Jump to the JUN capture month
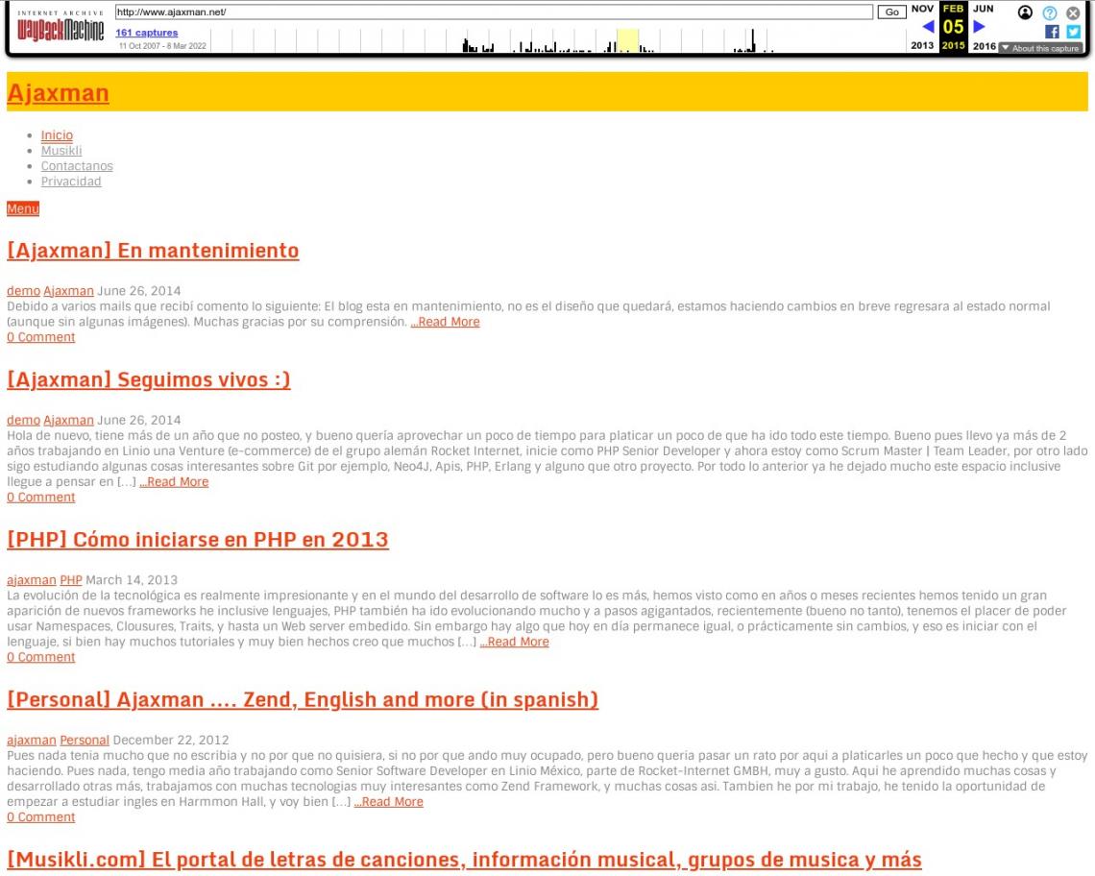The image size is (1095, 876). pos(984,9)
